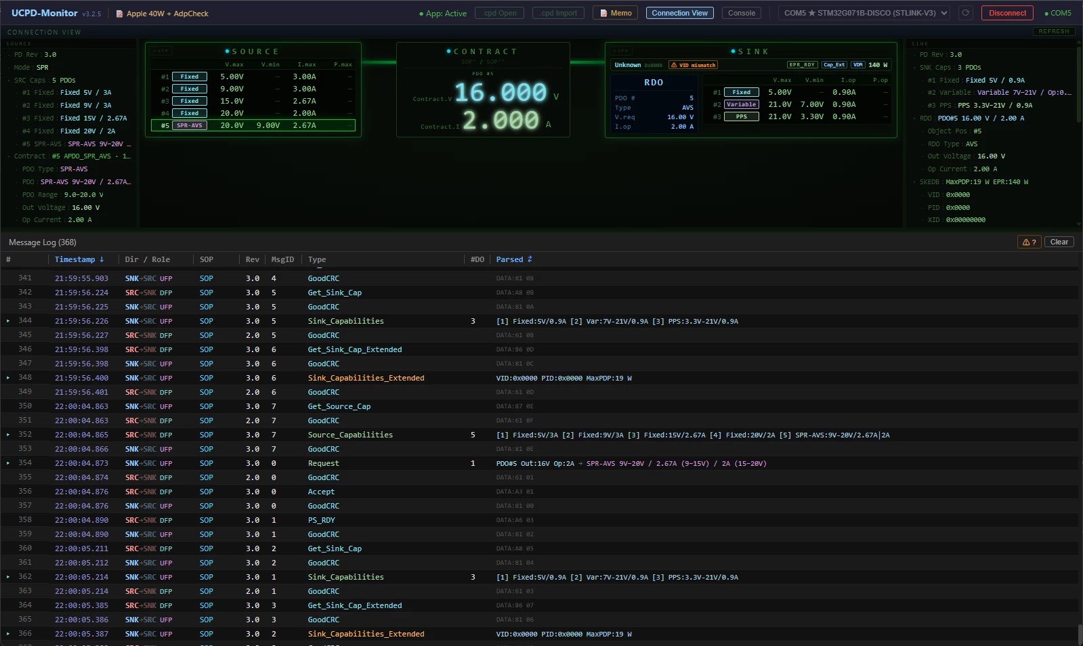
Task: Click the COM5 connection status indicator
Action: [x=1058, y=13]
